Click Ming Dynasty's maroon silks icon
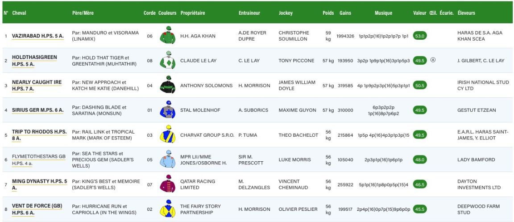The width and height of the screenshot is (514, 222). coord(167,184)
